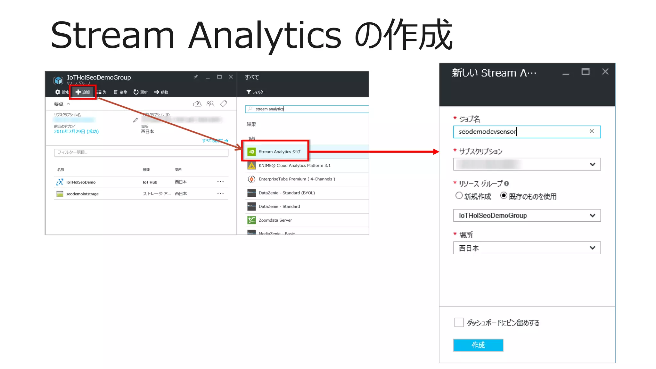Click the 削除 trash delete button

coord(120,92)
